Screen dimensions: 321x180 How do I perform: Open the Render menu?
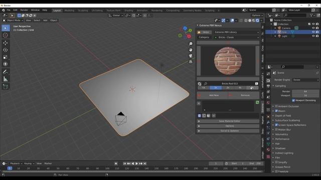coord(24,10)
